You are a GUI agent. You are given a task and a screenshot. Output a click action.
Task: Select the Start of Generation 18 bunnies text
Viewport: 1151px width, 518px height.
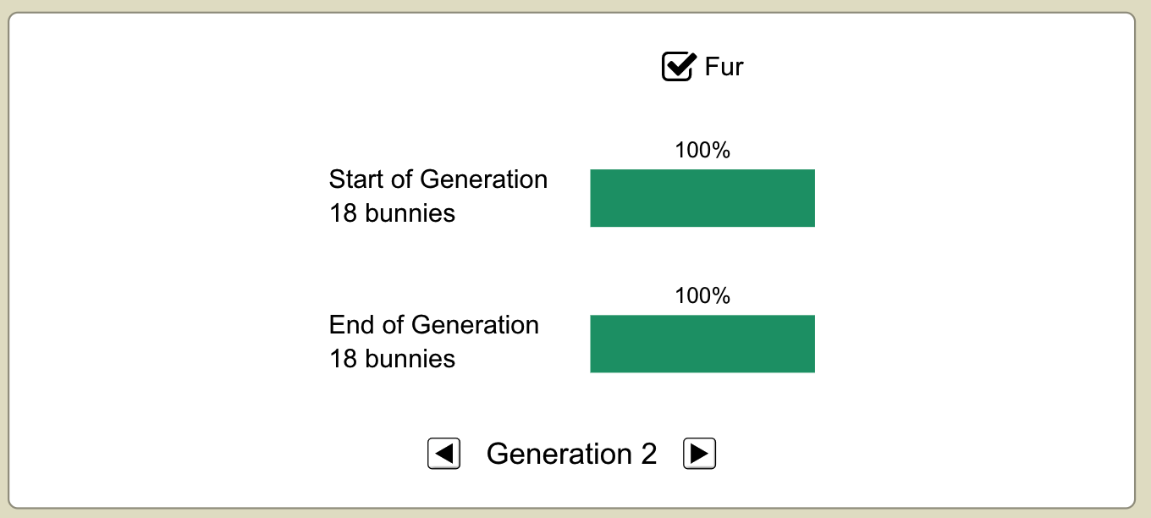pyautogui.click(x=438, y=196)
